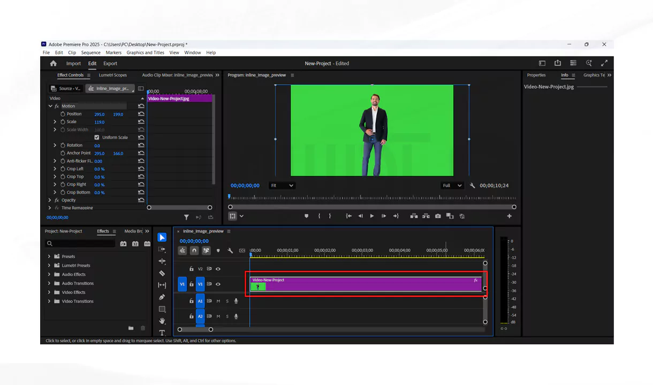The width and height of the screenshot is (653, 385).
Task: Switch to the Lumetri Scopes tab
Action: pos(112,75)
